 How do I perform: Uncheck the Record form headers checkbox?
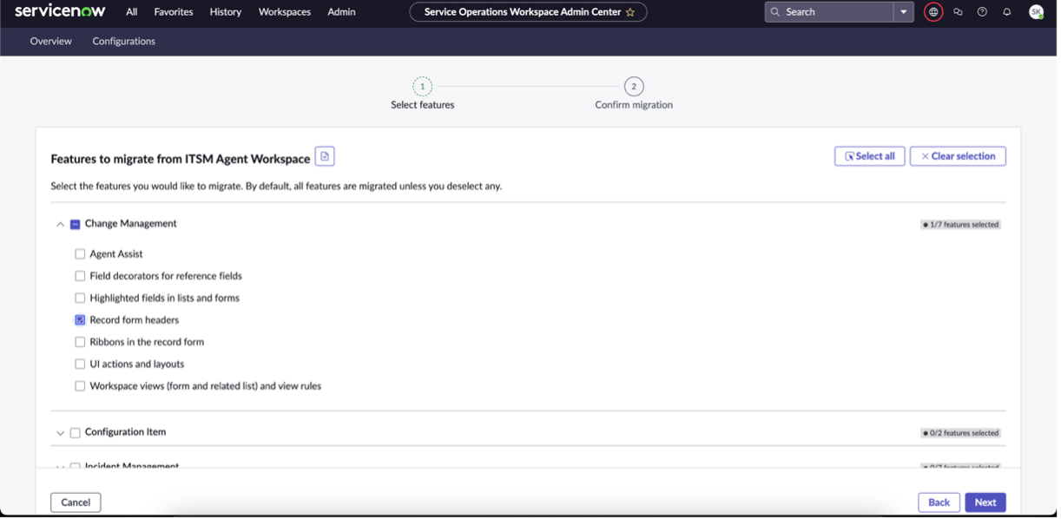80,320
